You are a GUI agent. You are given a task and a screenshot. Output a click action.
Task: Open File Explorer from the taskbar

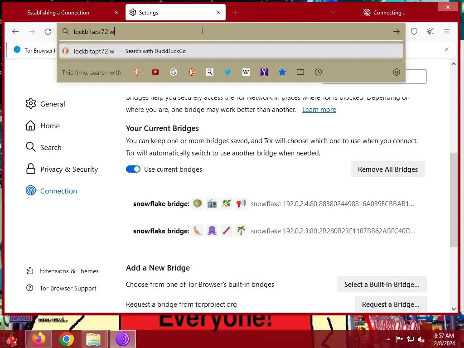[93, 339]
